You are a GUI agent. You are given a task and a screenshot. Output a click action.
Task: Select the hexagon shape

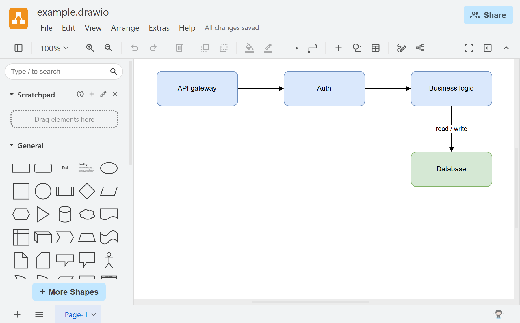pos(21,214)
